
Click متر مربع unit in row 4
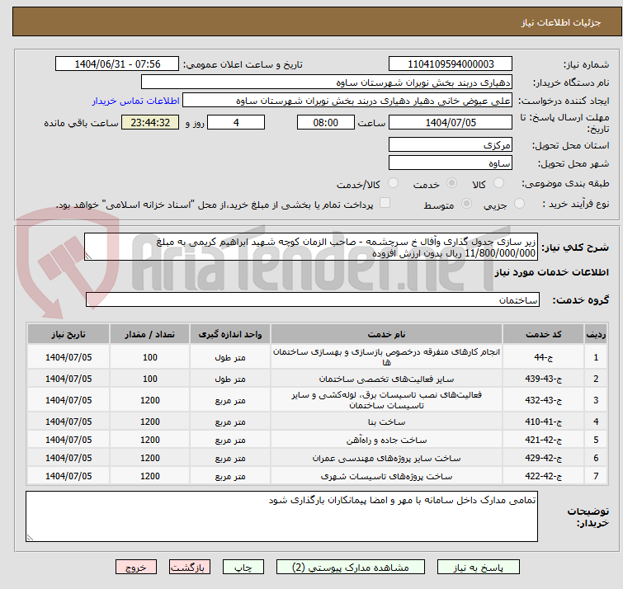230,422
